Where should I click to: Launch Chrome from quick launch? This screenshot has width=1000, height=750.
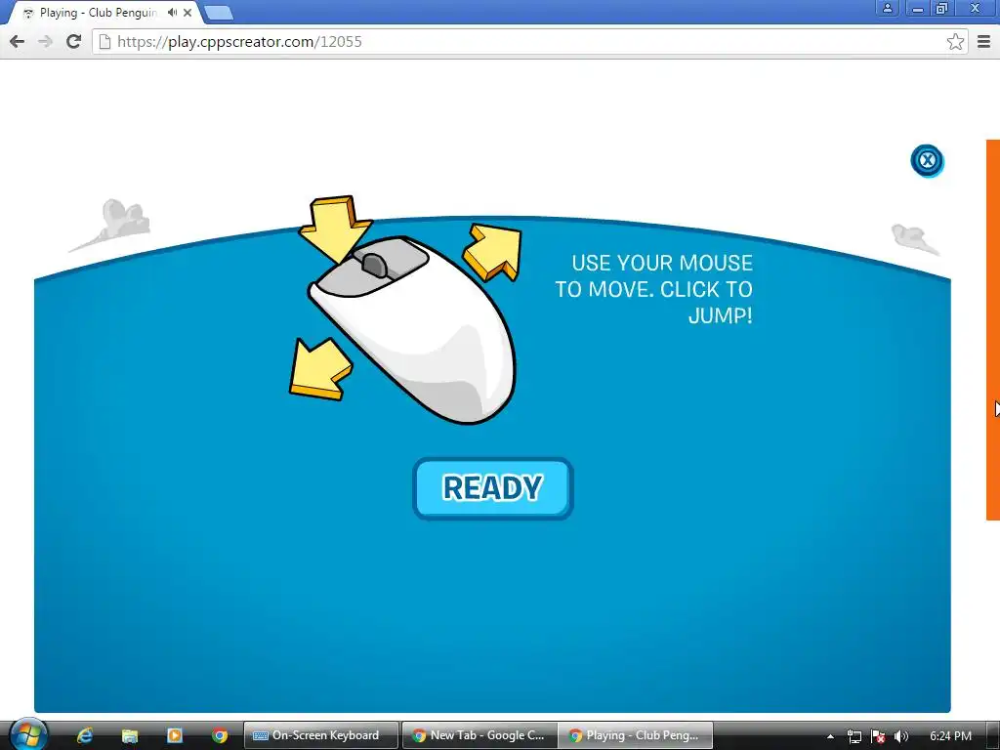[220, 735]
